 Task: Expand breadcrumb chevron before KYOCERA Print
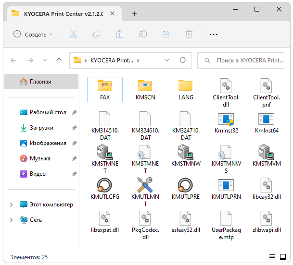pyautogui.click(x=86, y=60)
